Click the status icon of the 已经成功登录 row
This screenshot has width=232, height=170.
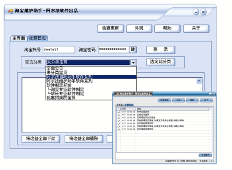pyautogui.click(x=118, y=115)
